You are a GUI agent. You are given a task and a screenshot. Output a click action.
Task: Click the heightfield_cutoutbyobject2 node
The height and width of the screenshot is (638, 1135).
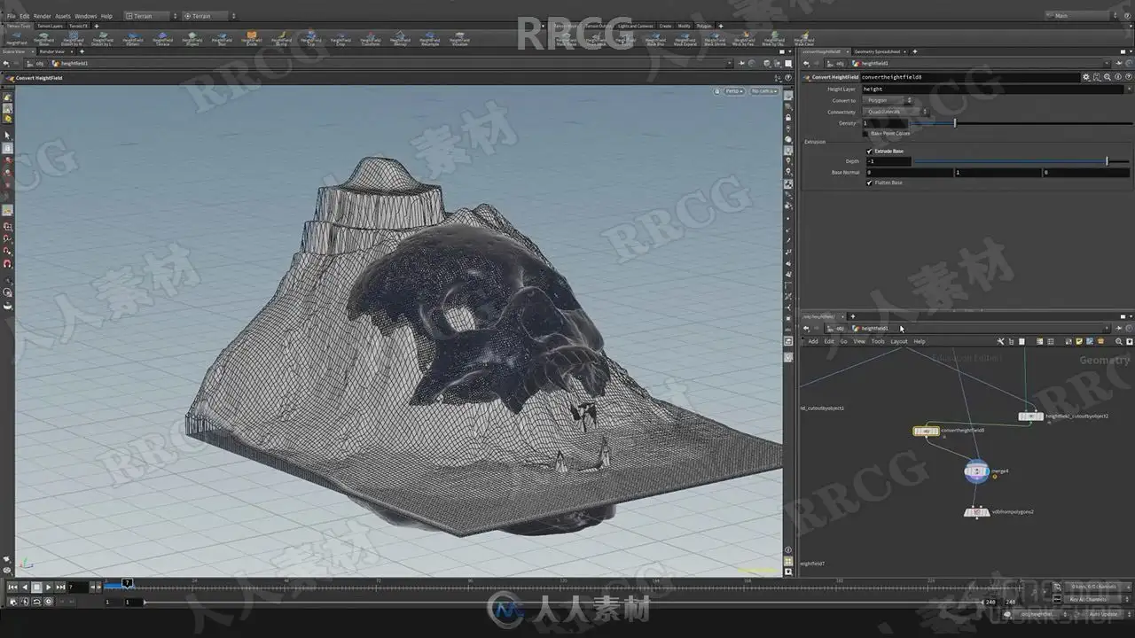(1030, 416)
